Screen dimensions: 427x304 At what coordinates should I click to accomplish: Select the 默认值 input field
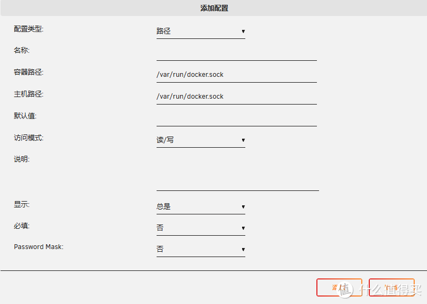[236, 118]
